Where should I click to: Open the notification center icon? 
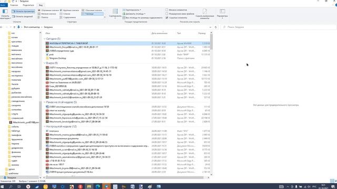pos(333,187)
